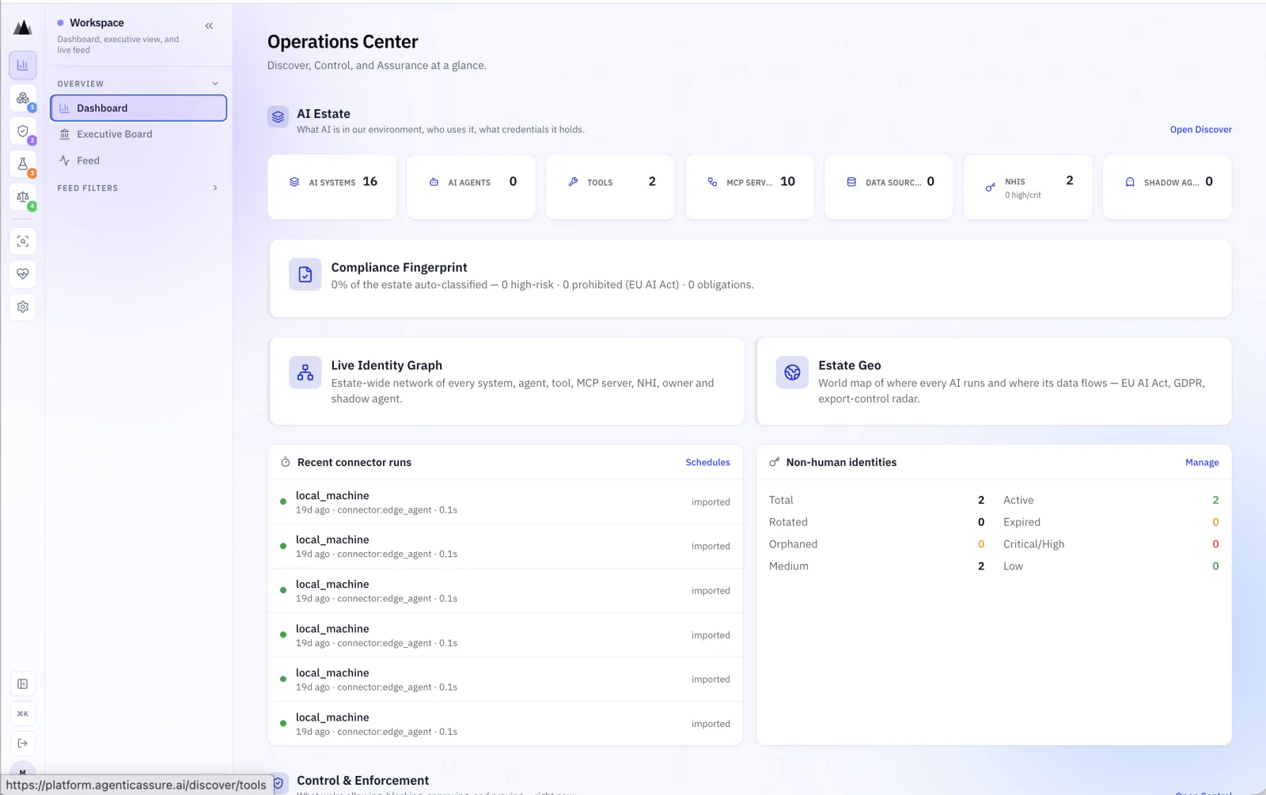
Task: Open the Data Sources 0 card
Action: 889,187
